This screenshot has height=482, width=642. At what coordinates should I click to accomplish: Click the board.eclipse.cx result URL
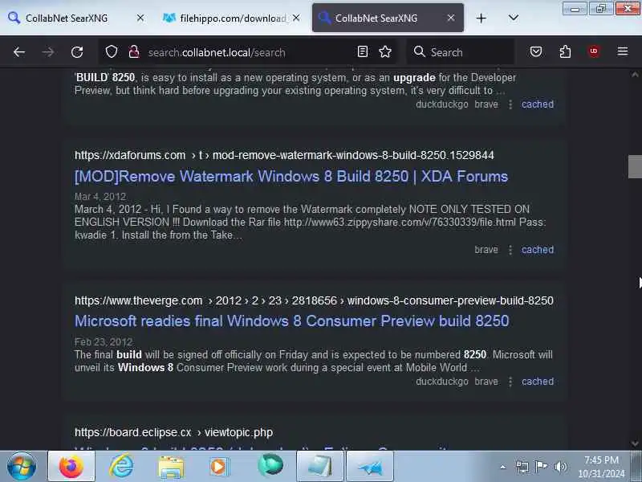click(x=173, y=432)
